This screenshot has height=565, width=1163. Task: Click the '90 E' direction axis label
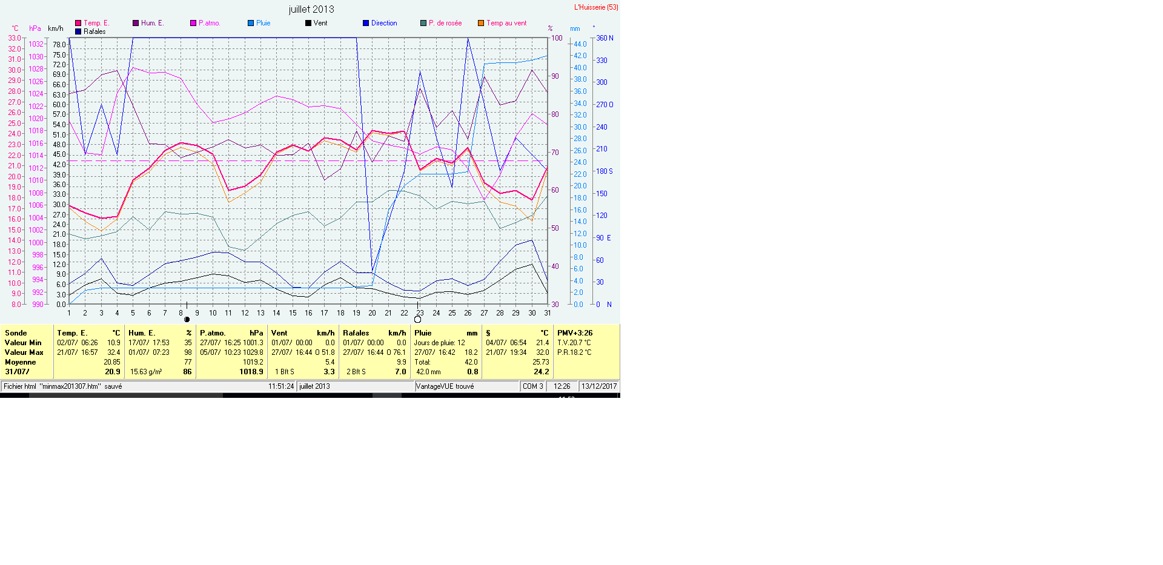point(604,238)
